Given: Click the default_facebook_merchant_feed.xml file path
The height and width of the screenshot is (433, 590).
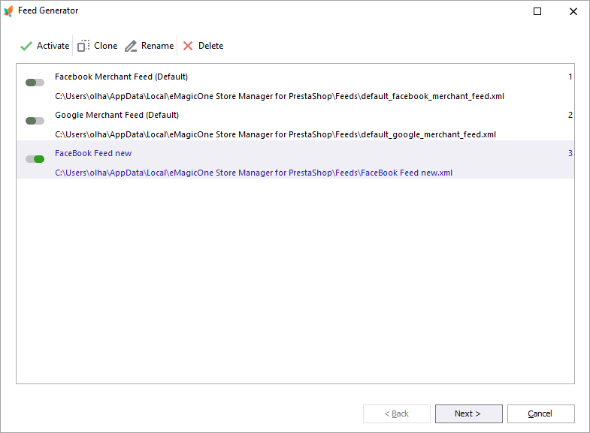Looking at the screenshot, I should (x=280, y=96).
